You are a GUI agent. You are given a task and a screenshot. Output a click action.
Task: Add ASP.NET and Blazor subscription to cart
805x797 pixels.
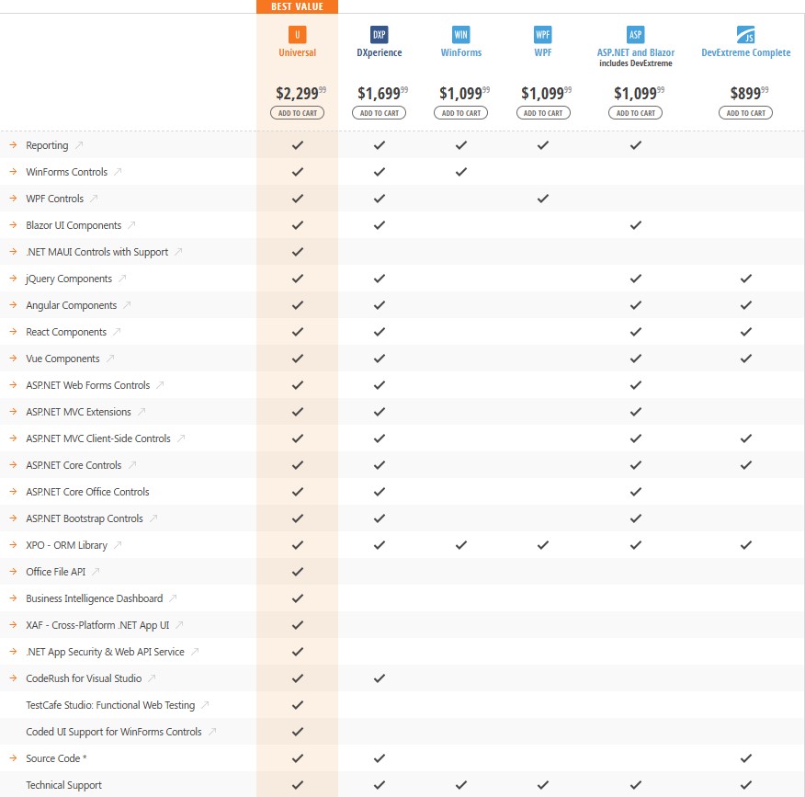tap(636, 113)
